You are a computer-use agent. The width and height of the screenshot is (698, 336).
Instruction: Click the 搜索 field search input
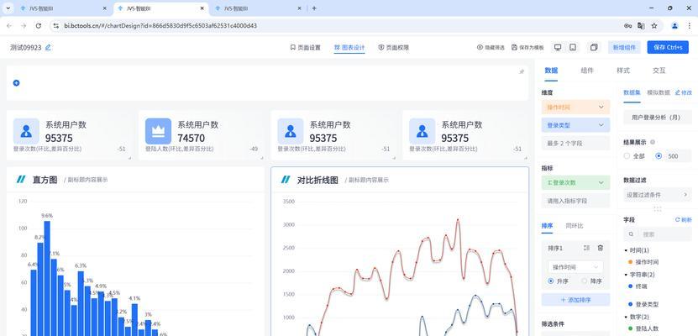click(x=658, y=234)
